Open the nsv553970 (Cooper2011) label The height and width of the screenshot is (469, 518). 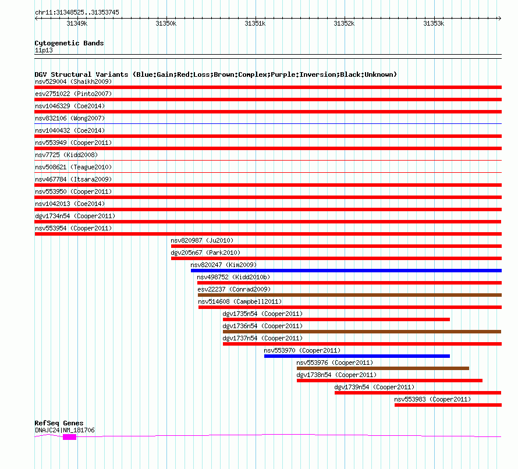click(302, 350)
